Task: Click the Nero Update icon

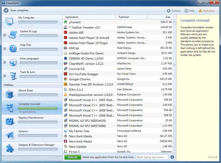Action: (x=65, y=147)
